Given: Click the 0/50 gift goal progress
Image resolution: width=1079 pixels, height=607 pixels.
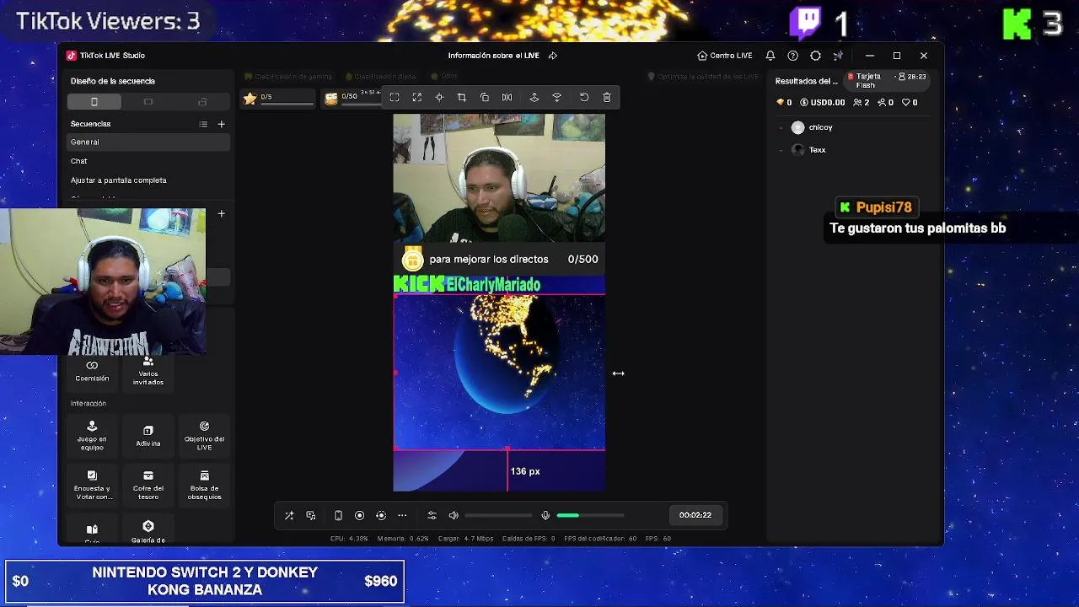Looking at the screenshot, I should (x=352, y=99).
